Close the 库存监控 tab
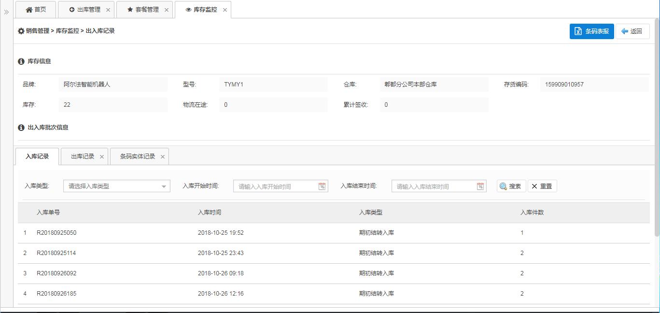 coord(225,10)
